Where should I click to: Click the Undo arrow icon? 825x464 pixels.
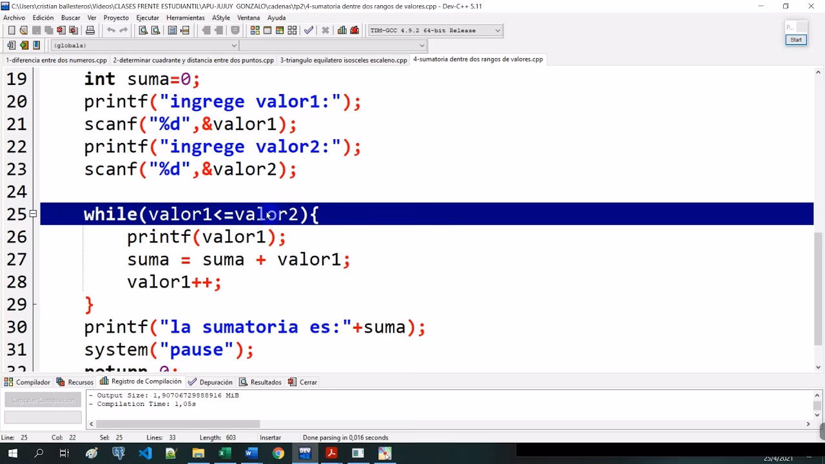pos(112,30)
